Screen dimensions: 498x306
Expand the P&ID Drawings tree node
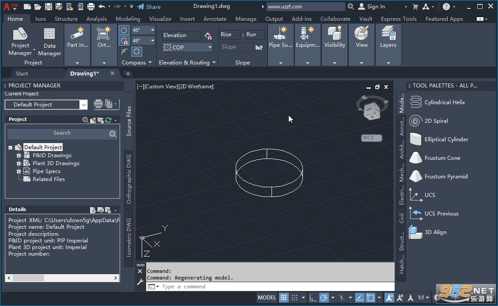click(19, 155)
